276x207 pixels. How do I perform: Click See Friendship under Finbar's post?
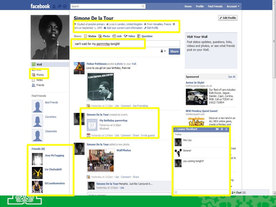pos(140,106)
